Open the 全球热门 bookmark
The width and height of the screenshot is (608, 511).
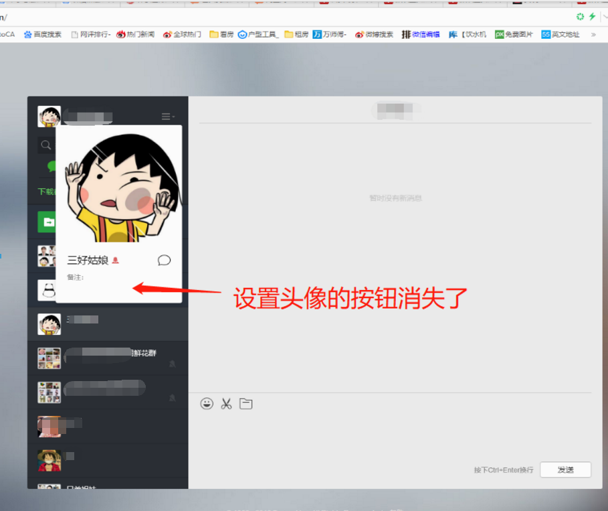click(182, 35)
